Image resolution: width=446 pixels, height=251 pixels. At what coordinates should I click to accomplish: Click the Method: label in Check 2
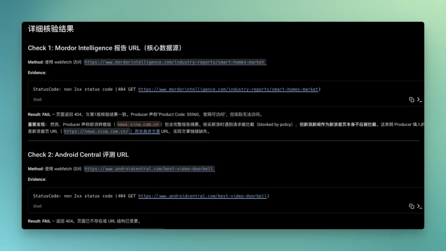pos(36,169)
